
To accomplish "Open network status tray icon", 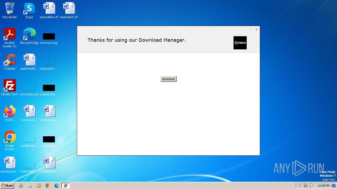I will [x=306, y=186].
